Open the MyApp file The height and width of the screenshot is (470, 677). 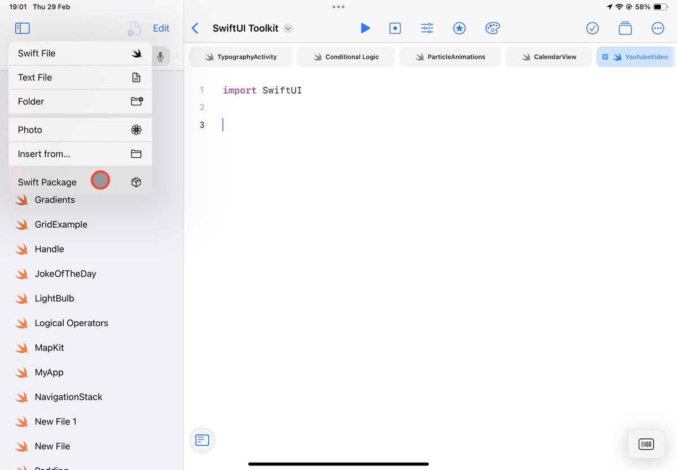[x=49, y=373]
